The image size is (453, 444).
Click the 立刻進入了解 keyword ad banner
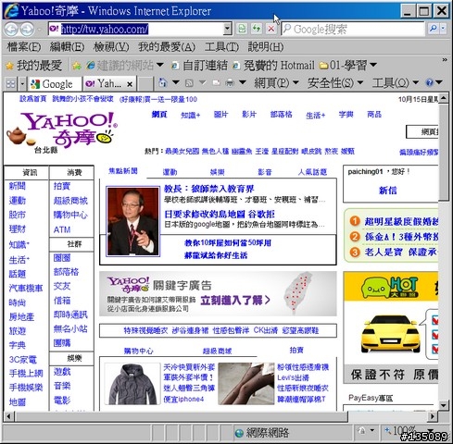tap(218, 293)
